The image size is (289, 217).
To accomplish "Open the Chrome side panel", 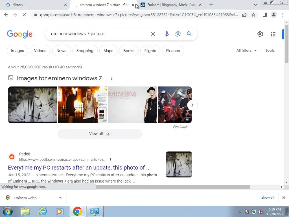I will click(x=265, y=15).
